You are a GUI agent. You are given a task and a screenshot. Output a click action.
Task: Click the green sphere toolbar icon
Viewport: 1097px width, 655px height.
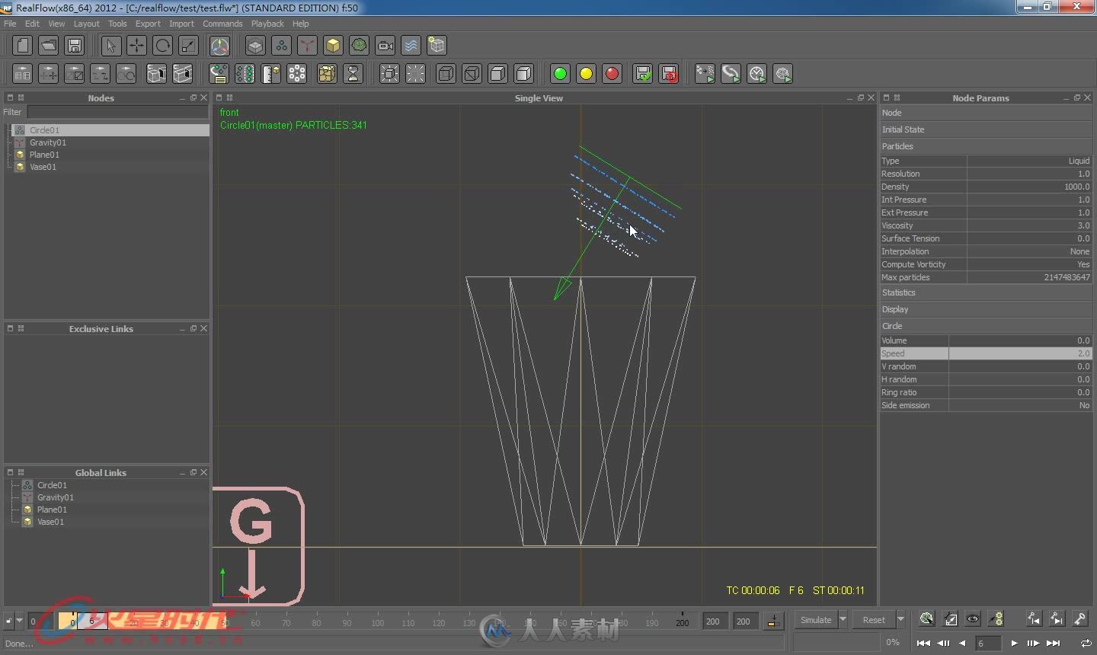coord(560,74)
